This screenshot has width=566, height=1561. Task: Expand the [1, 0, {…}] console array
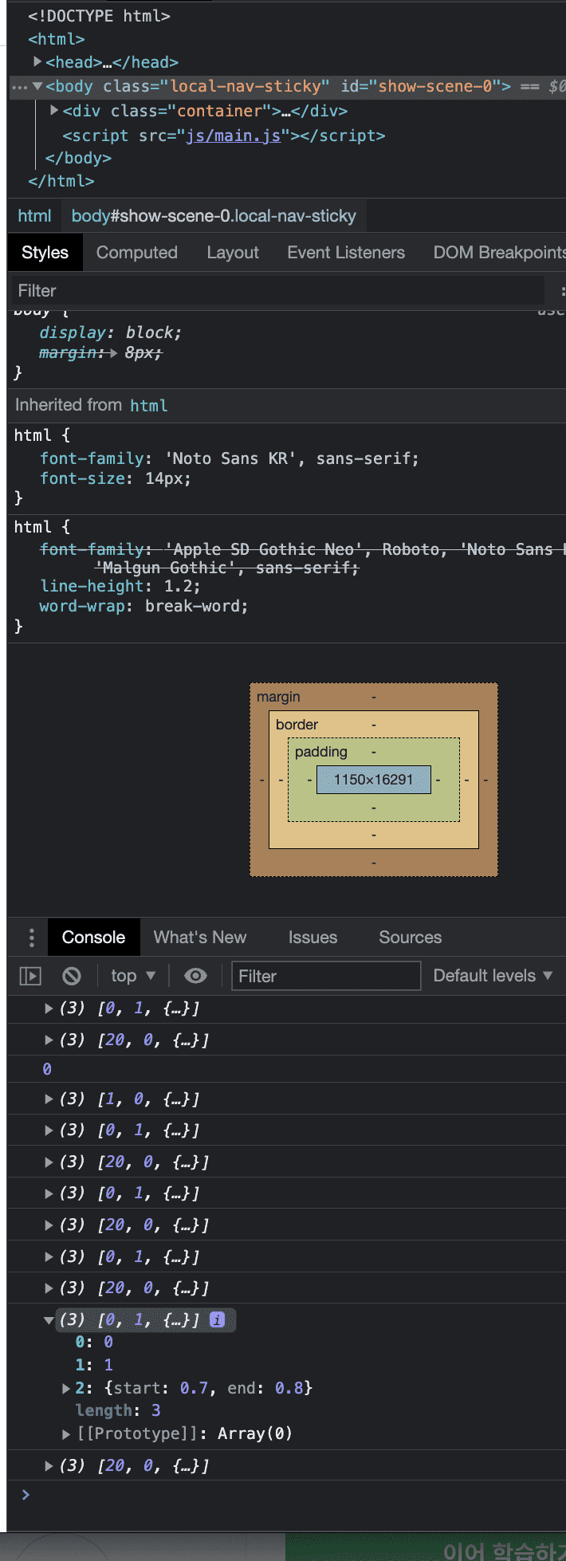[49, 1099]
